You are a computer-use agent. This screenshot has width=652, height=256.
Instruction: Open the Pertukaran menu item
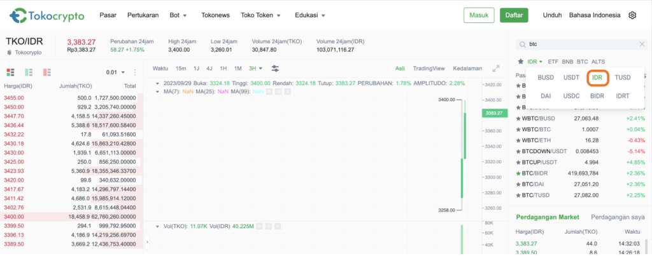point(143,15)
